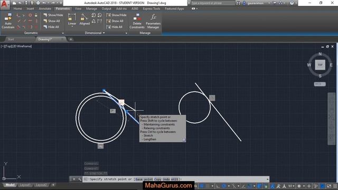Open Dimensional panel dialog launcher arrow
The image size is (338, 190).
coord(126,33)
